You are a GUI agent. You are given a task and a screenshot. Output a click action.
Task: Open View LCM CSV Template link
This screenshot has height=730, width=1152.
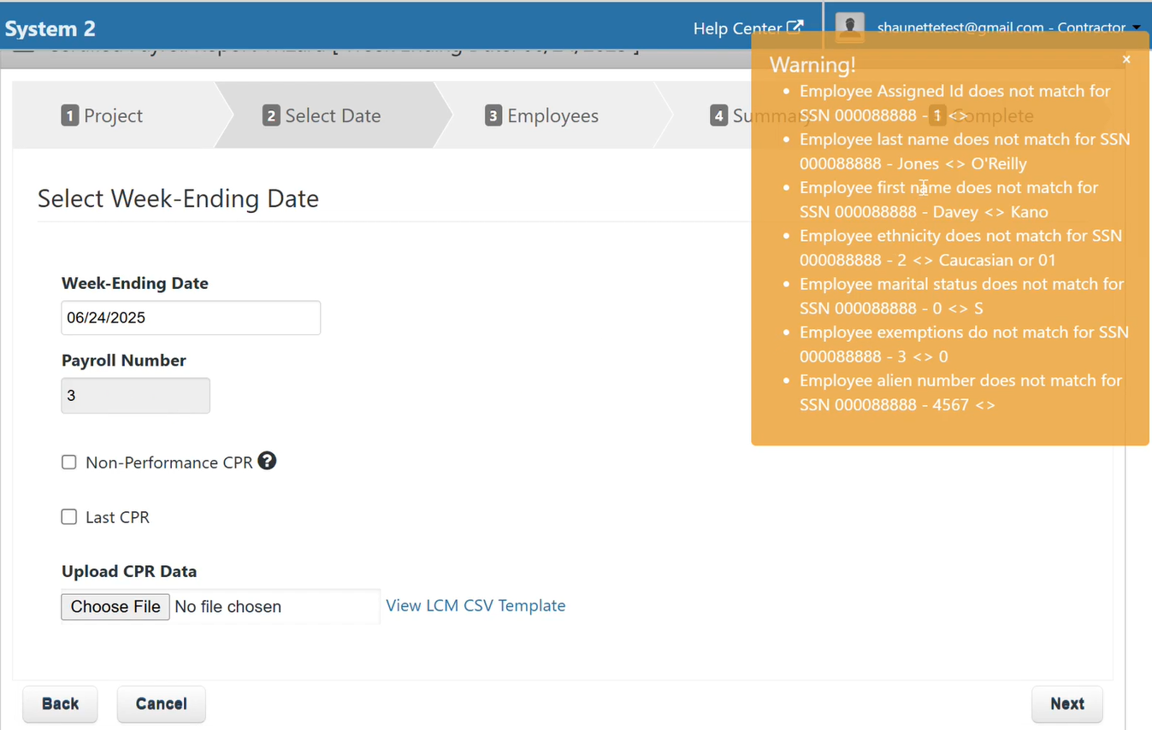pos(476,605)
